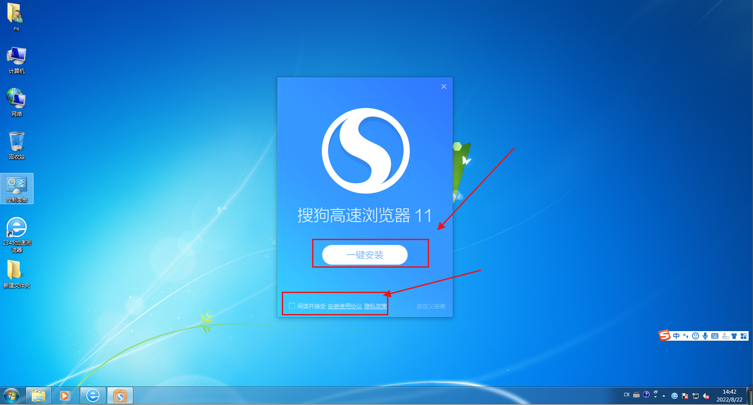The image size is (753, 405).
Task: Click the 2345 browser tray icon
Action: [675, 396]
